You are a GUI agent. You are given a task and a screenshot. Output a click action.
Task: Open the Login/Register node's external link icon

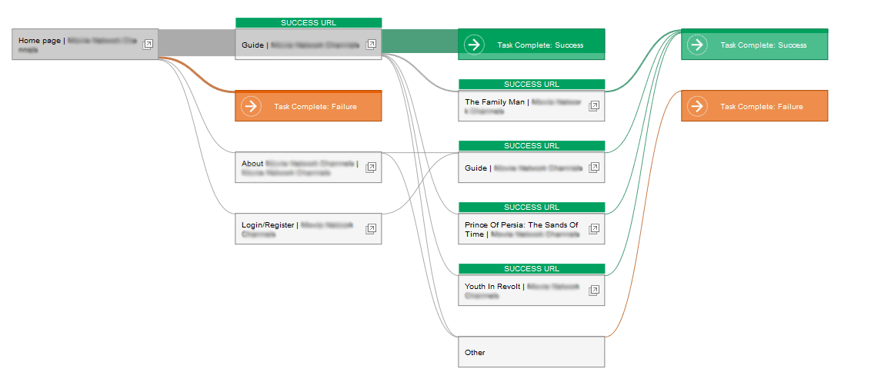pyautogui.click(x=371, y=229)
